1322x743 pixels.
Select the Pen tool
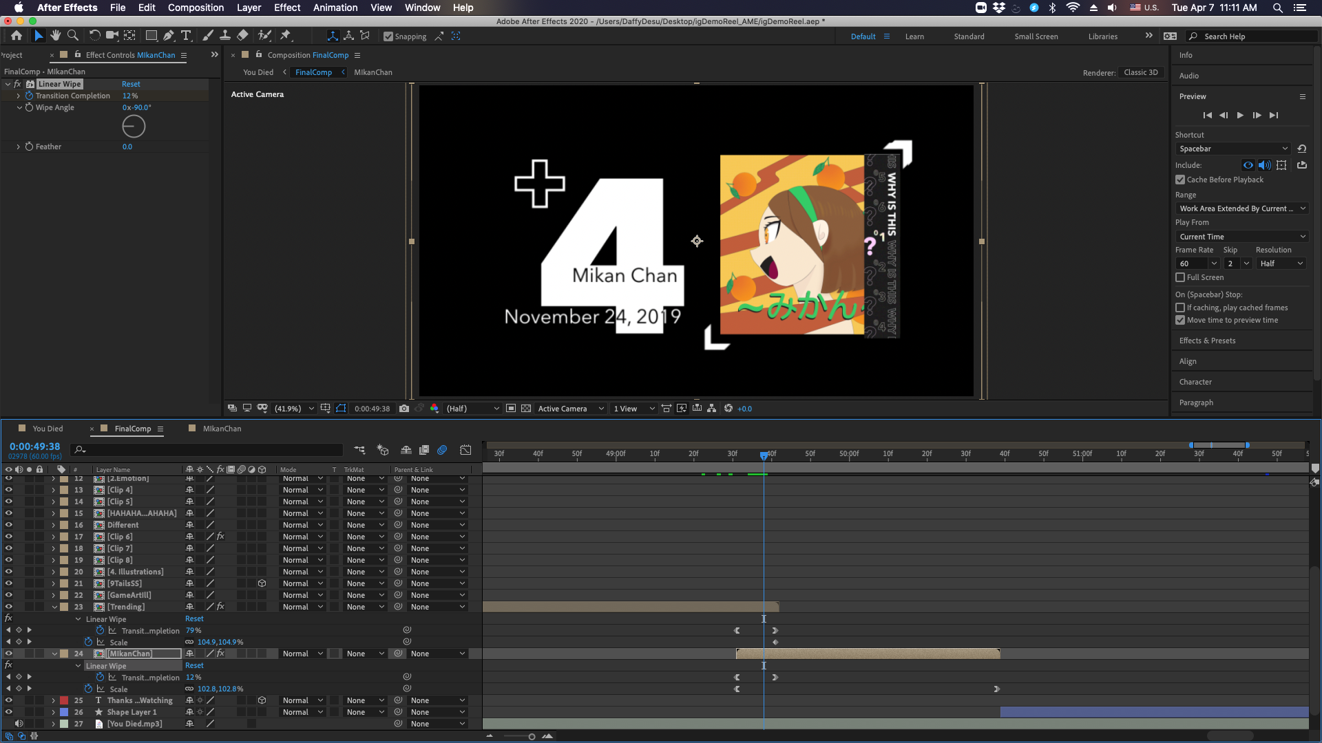tap(168, 36)
